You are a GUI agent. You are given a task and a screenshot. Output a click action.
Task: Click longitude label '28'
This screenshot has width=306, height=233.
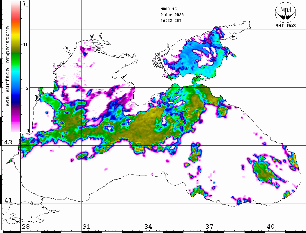click(26, 227)
